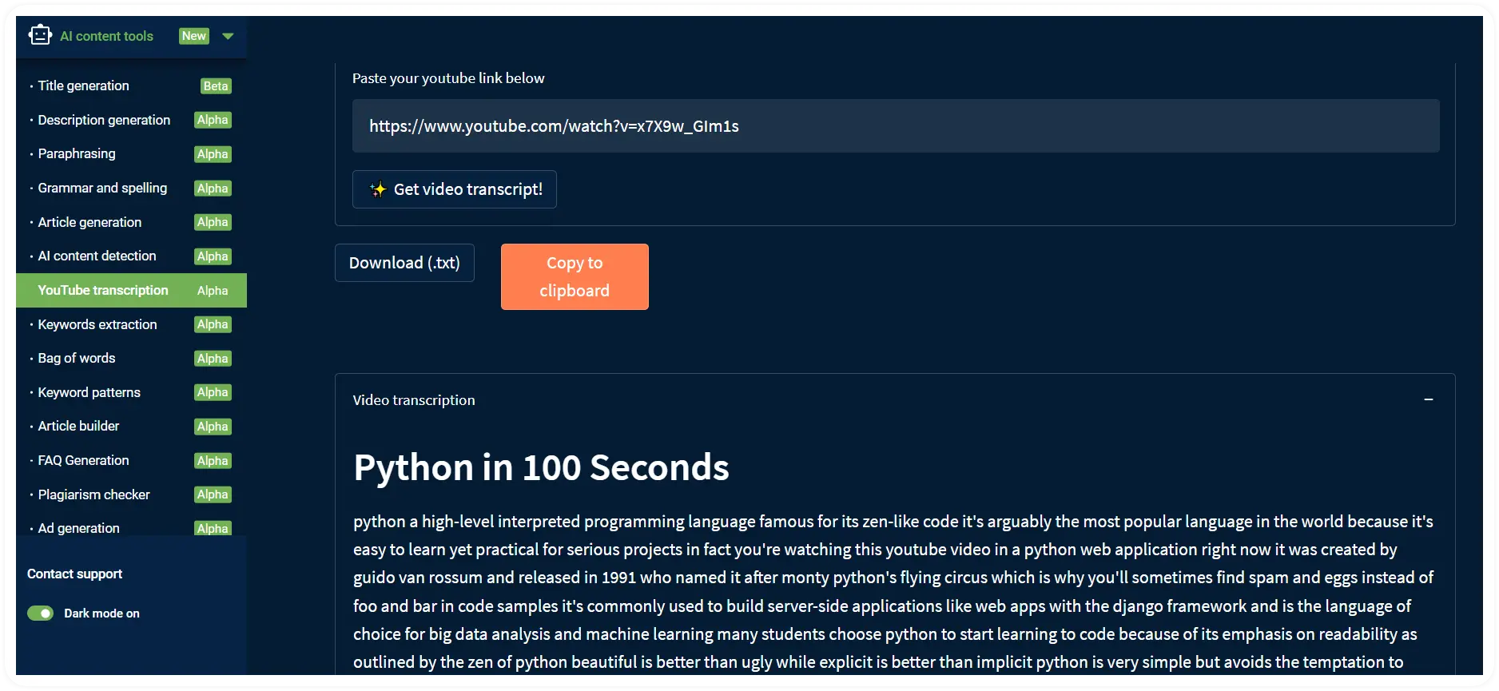
Task: Open Grammar and spelling tool
Action: 102,188
